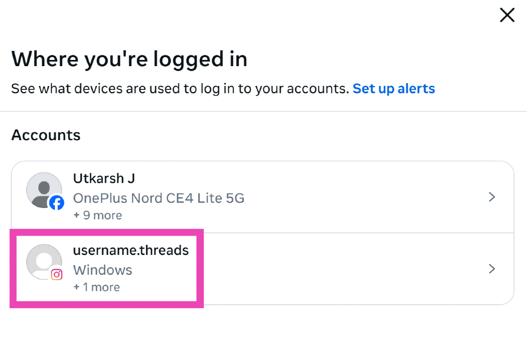Click the Windows device label
Image resolution: width=527 pixels, height=355 pixels.
pyautogui.click(x=102, y=270)
